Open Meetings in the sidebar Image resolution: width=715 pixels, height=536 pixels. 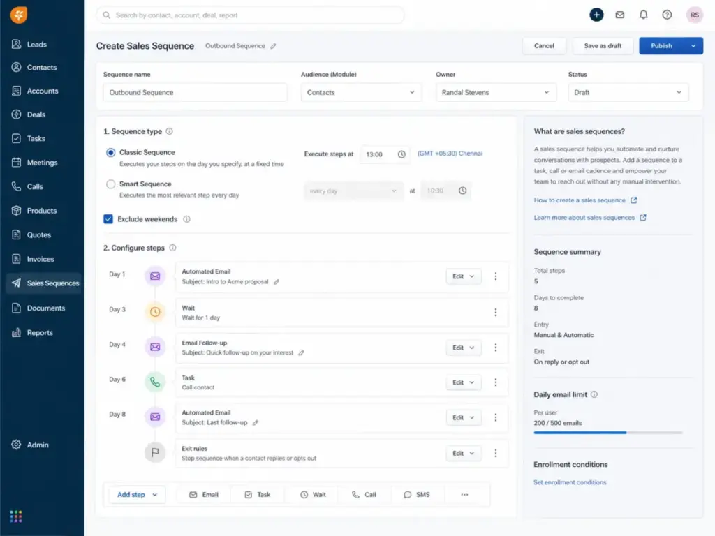[x=42, y=162]
